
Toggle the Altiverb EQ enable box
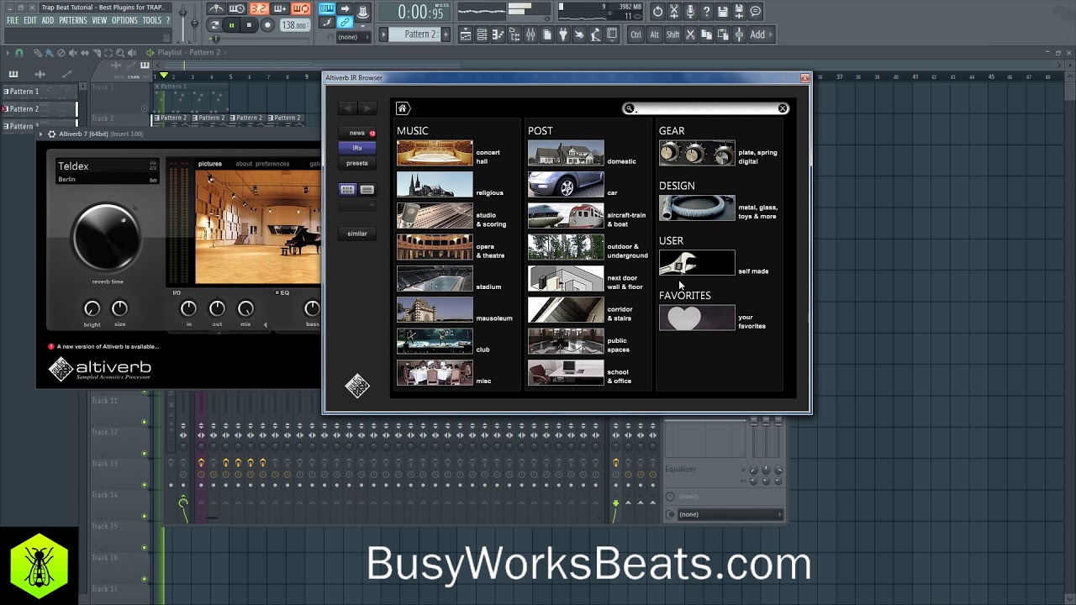277,292
